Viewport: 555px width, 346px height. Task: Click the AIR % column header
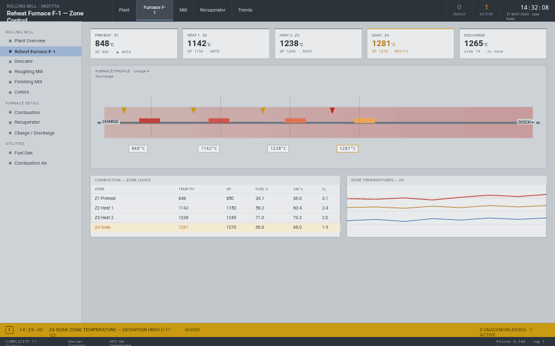pos(298,189)
